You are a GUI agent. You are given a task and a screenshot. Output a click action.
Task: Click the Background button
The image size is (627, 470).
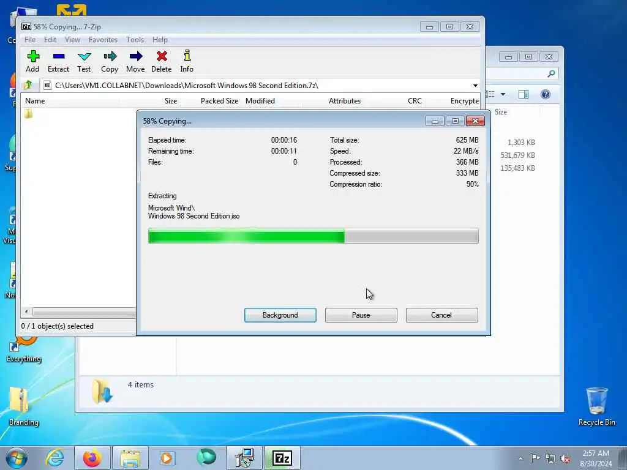280,315
